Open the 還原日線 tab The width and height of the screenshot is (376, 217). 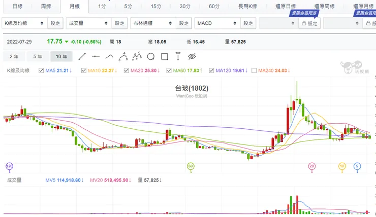286,6
